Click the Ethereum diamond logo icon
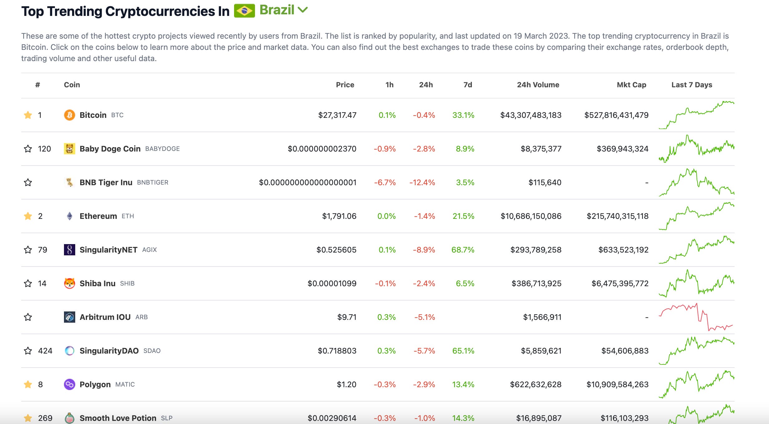Screen dimensions: 769x424 [x=69, y=216]
